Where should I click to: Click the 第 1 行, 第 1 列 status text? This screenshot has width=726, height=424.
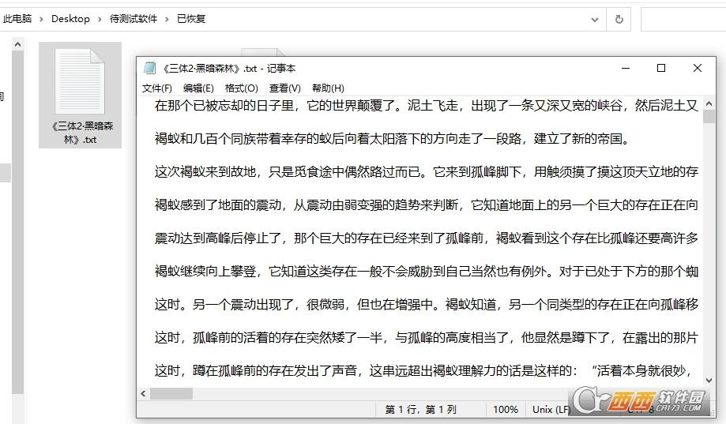point(421,409)
